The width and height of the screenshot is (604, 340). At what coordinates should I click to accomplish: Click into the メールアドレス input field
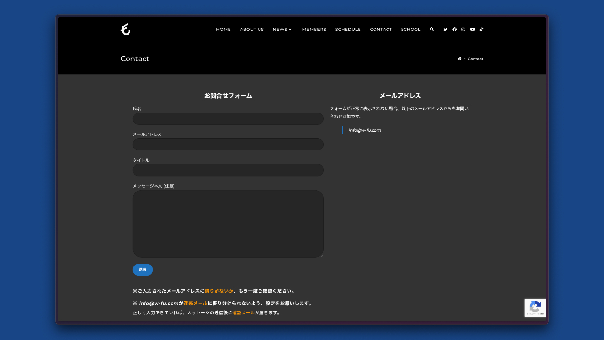point(228,145)
